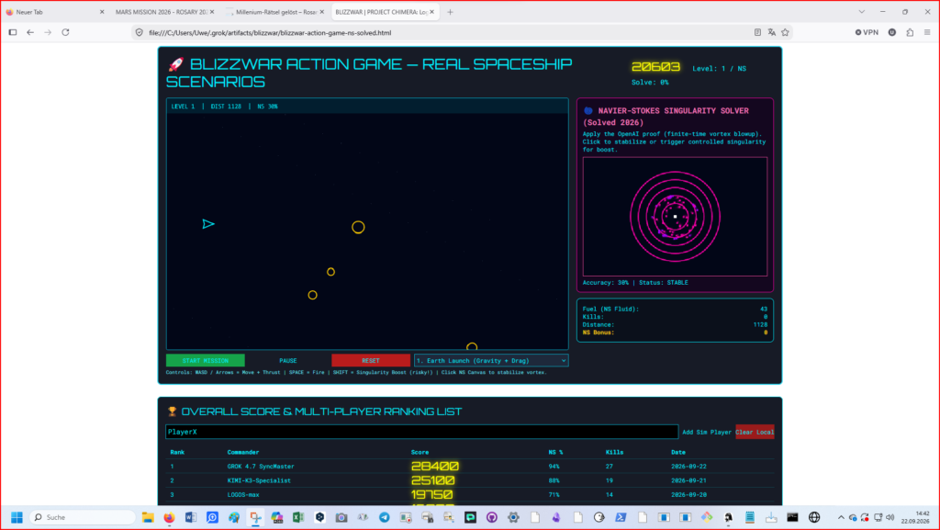Image resolution: width=940 pixels, height=530 pixels.
Task: Click the Navier-Stokes vortex canvas center
Action: click(x=675, y=217)
